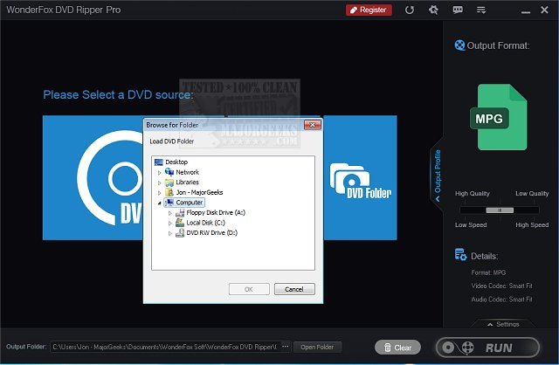Click the Low Quality label

tap(532, 194)
